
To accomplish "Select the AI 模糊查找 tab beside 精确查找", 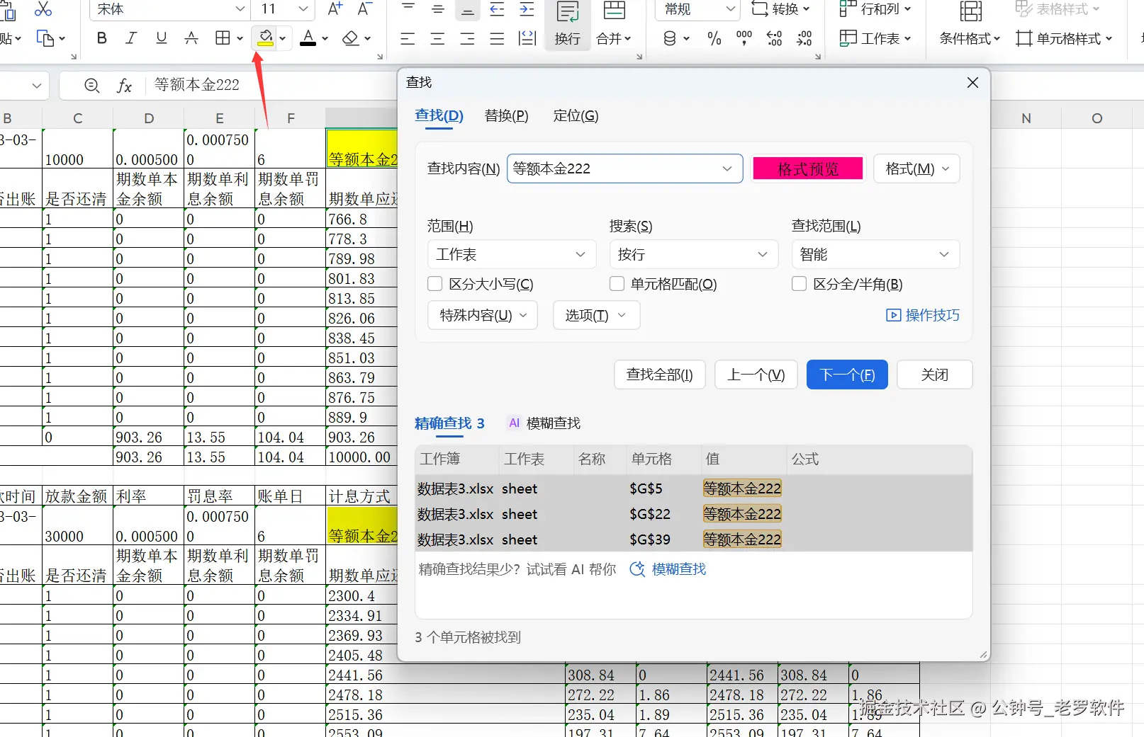I will [544, 423].
